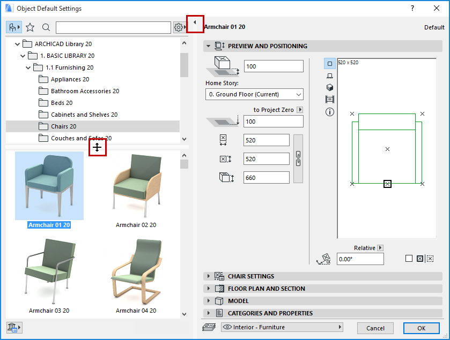Switch preview to elevation view icon
450x340 pixels.
(x=330, y=75)
